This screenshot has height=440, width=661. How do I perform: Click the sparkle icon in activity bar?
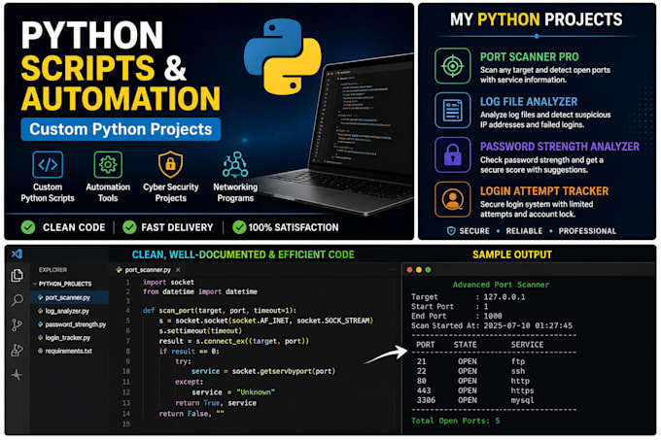click(17, 374)
